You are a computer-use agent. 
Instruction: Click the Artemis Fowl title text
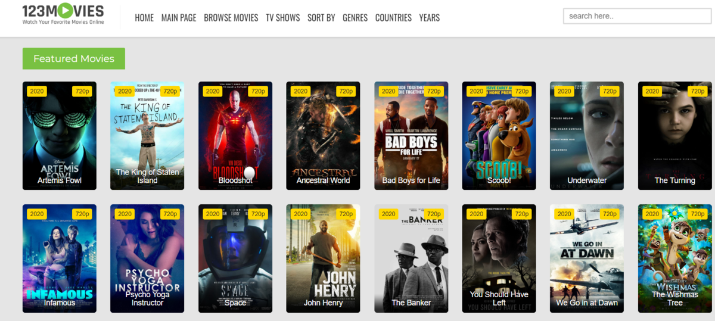tap(60, 180)
